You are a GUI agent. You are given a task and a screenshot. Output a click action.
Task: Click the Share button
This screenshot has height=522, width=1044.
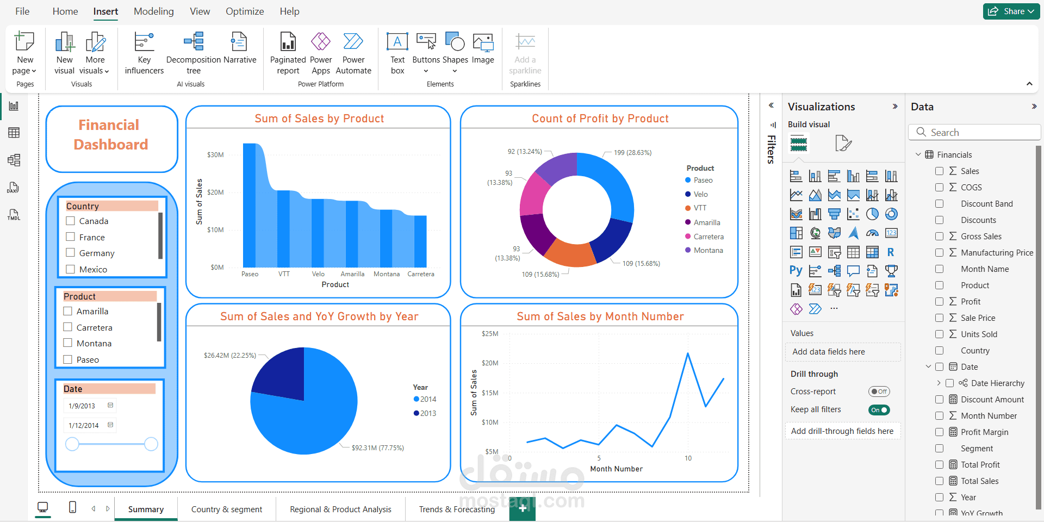coord(1011,11)
